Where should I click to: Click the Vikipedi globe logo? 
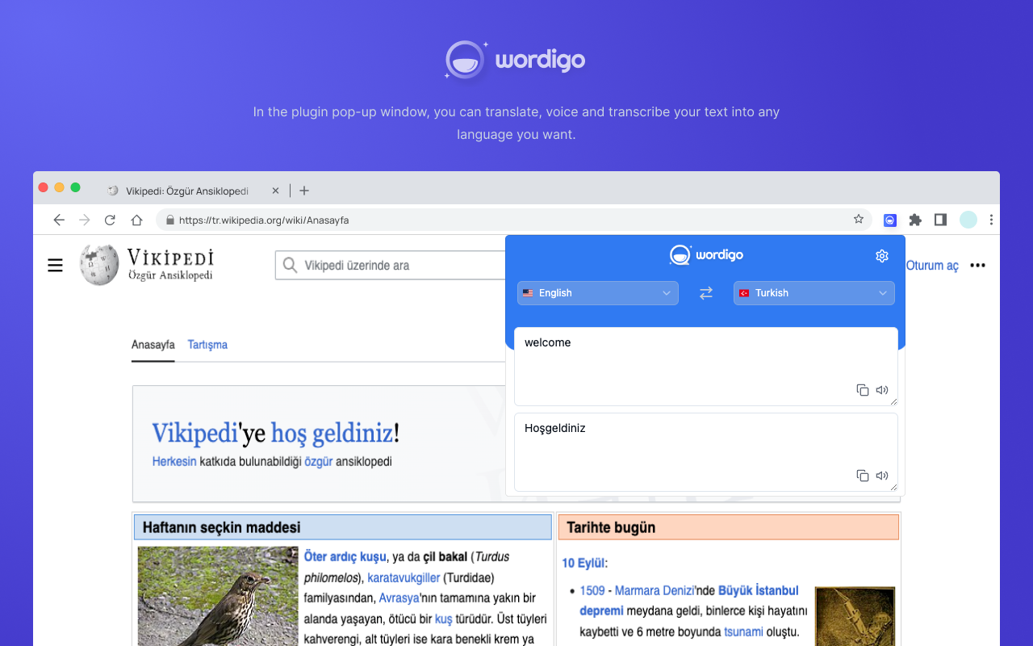(x=99, y=265)
